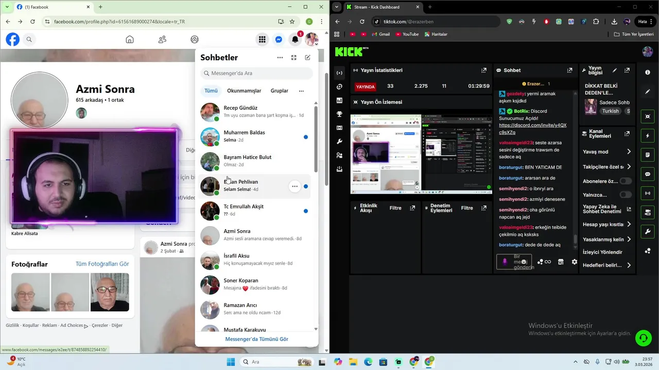This screenshot has height=370, width=659.
Task: Click the chat bubble icon in Kick right rail
Action: pyautogui.click(x=648, y=174)
